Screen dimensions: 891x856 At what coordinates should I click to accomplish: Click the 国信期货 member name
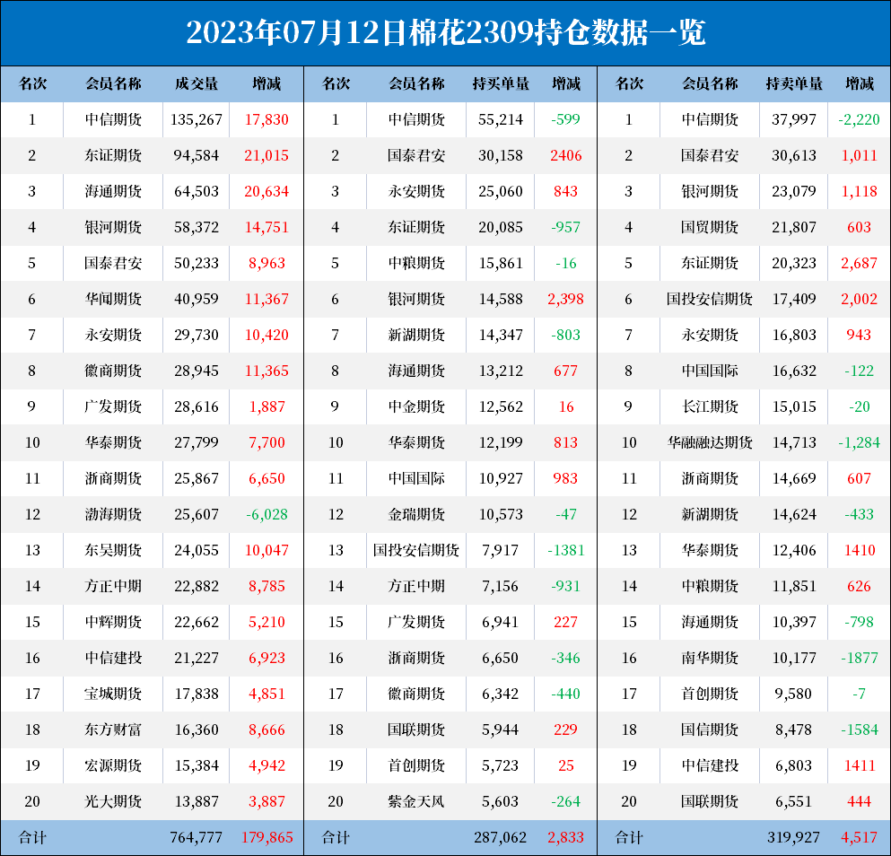[710, 729]
